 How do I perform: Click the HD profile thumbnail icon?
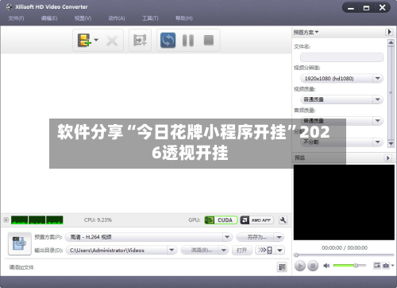point(19,243)
